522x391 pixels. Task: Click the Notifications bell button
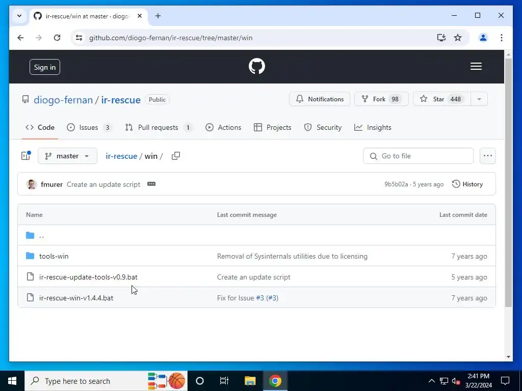(320, 99)
